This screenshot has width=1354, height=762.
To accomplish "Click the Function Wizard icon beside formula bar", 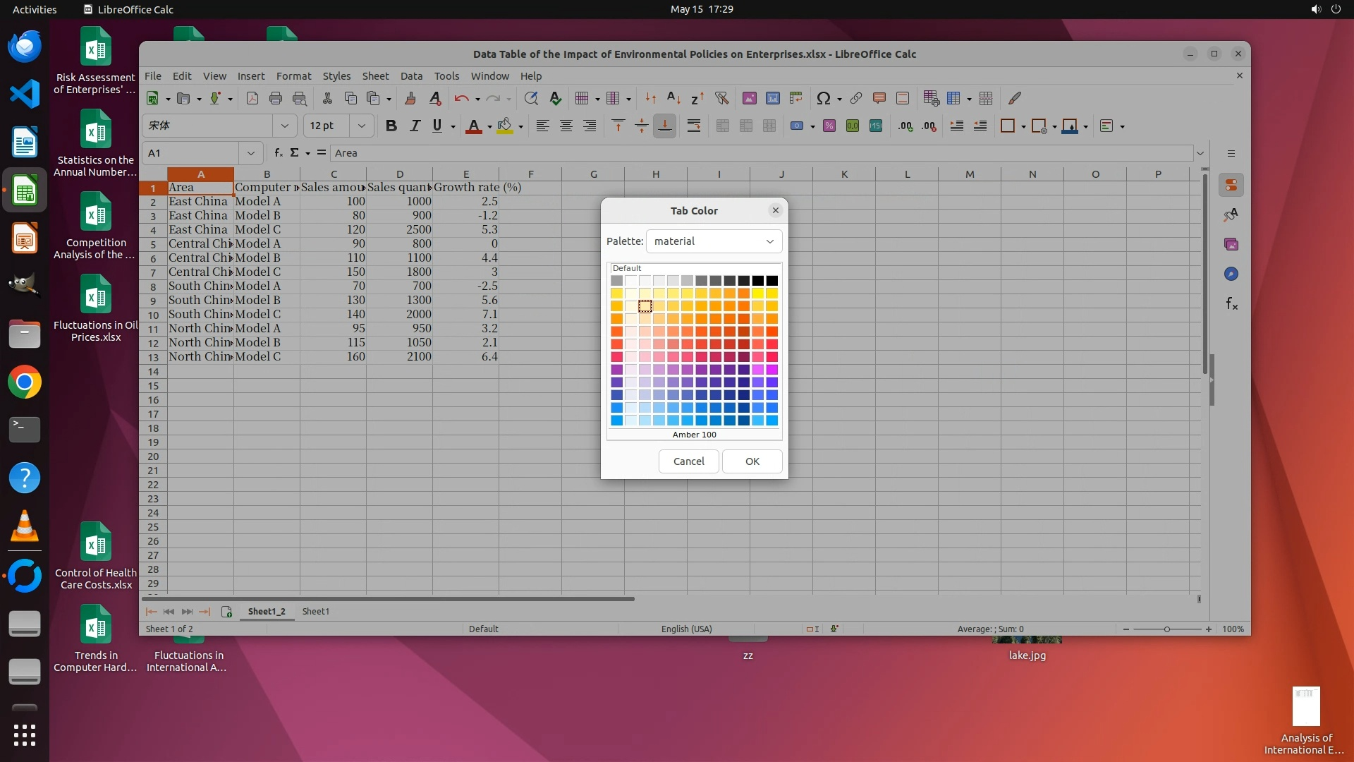I will pyautogui.click(x=278, y=152).
